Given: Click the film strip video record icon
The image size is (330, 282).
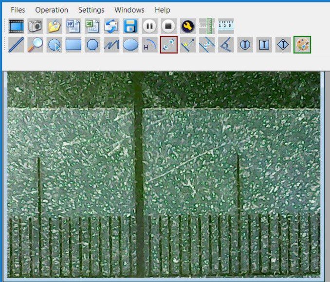Looking at the screenshot, I should [16, 26].
